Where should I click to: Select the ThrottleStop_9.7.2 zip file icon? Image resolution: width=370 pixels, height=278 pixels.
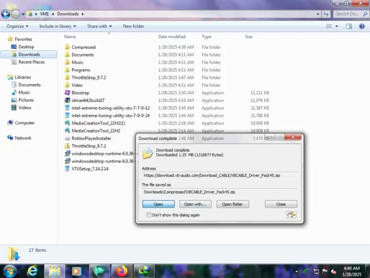68,146
